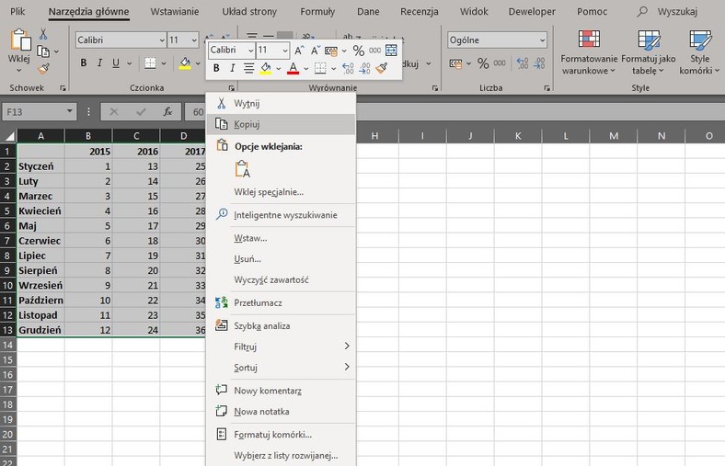
Task: Click the Wyszukaj search field
Action: click(677, 11)
